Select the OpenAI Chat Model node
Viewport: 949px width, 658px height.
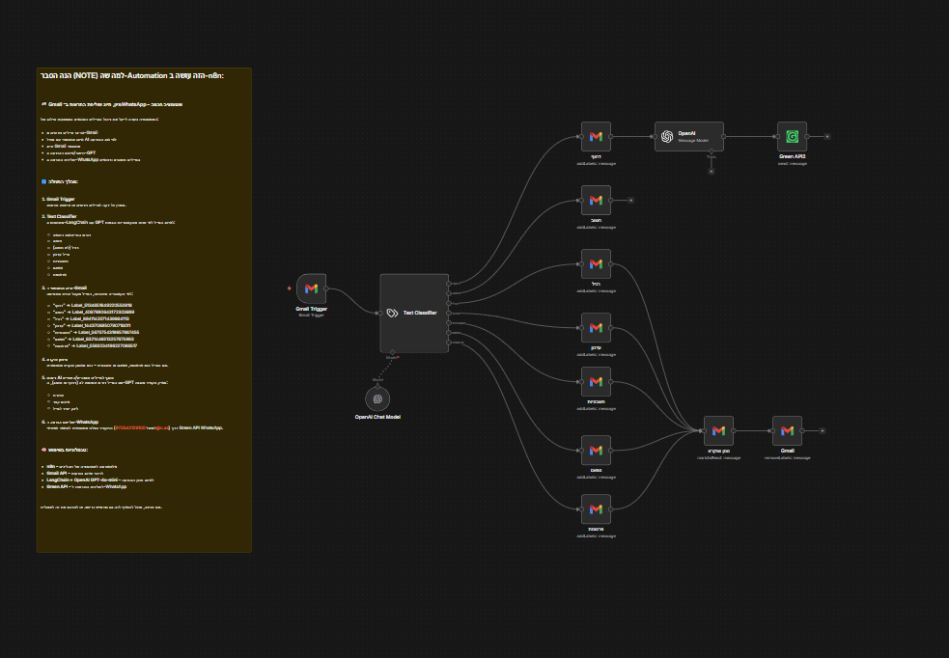coord(377,398)
